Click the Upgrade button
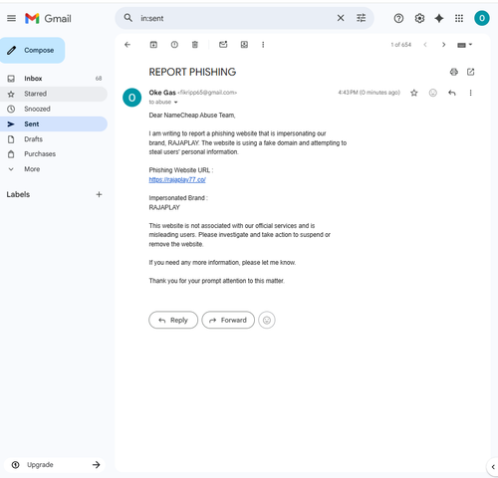The image size is (498, 478). click(x=55, y=465)
